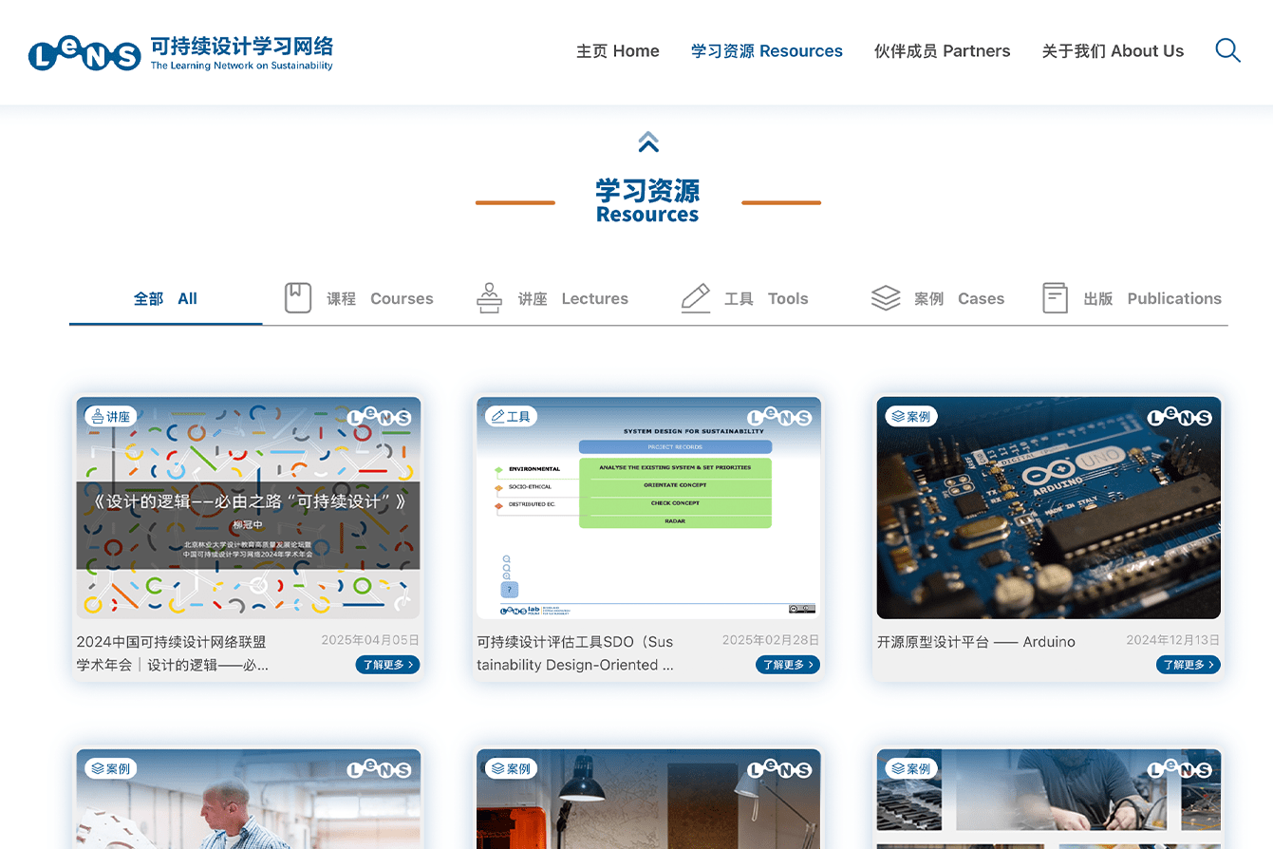Click 了解更多 on the Arduino card
Image resolution: width=1273 pixels, height=849 pixels.
click(1189, 665)
